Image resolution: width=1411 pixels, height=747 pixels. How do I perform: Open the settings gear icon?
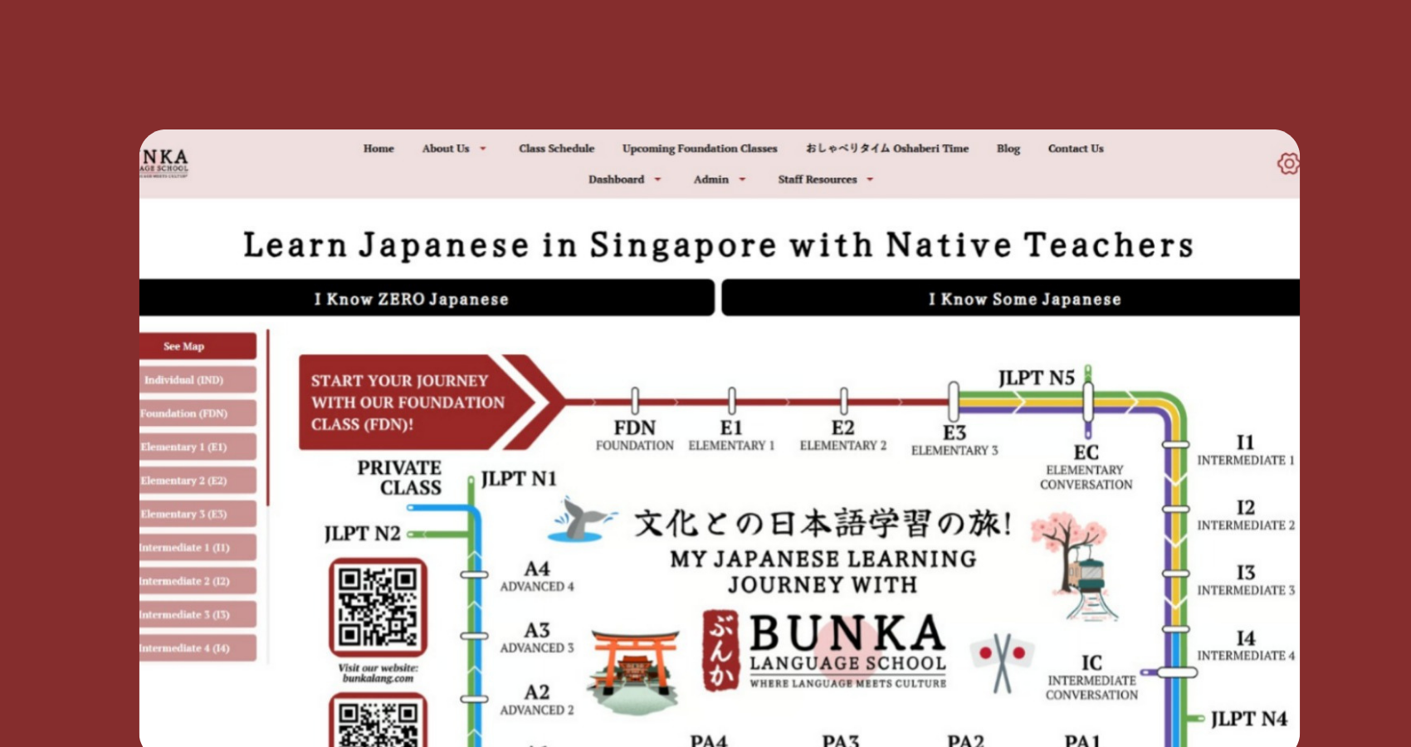tap(1288, 164)
